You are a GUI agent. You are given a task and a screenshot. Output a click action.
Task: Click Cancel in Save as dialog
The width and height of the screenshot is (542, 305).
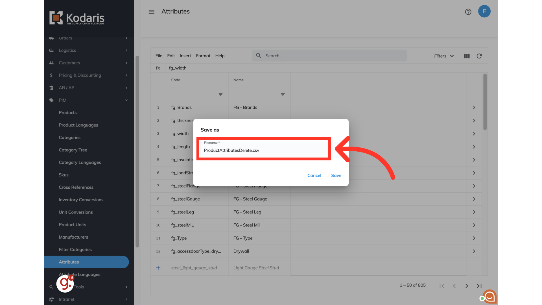pos(314,175)
